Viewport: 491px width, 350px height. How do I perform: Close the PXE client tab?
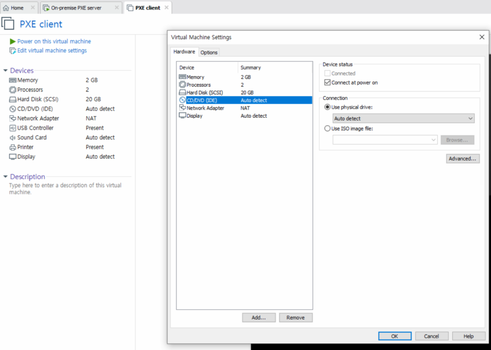point(167,8)
